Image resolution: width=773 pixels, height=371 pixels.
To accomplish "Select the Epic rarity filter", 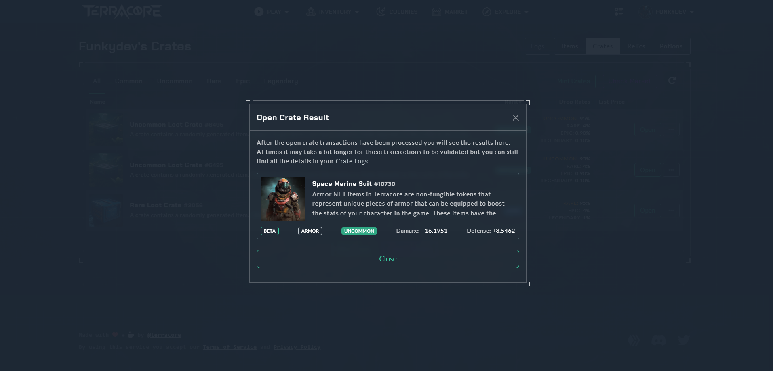I will tap(243, 81).
